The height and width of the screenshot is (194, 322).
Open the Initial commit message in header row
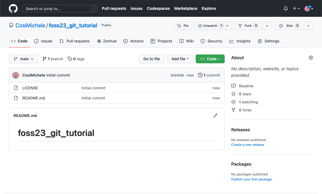[x=58, y=75]
